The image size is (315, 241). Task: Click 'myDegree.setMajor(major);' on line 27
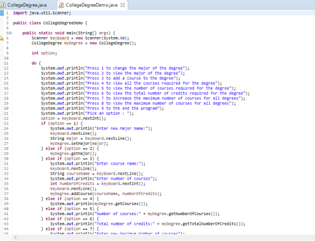tap(79, 143)
